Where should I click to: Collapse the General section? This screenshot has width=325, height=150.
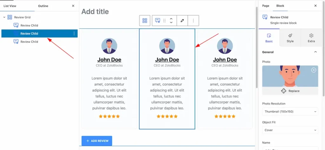(315, 52)
